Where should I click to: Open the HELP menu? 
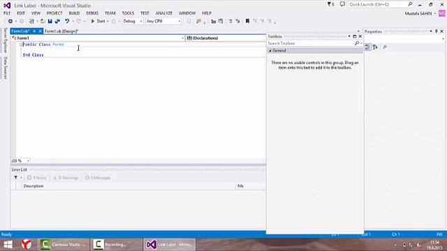point(207,13)
